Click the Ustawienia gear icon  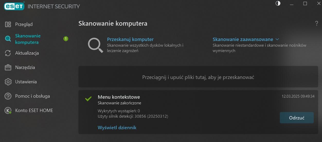pos(8,82)
